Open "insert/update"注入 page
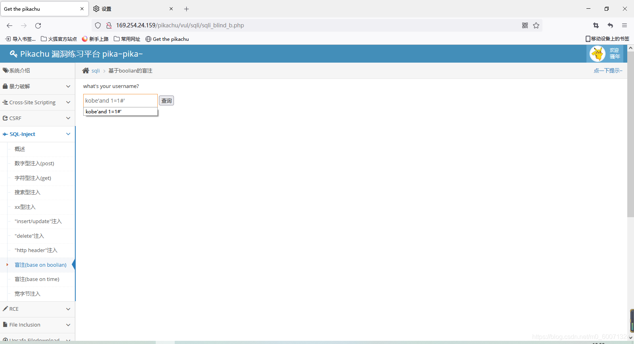This screenshot has width=634, height=344. (38, 221)
